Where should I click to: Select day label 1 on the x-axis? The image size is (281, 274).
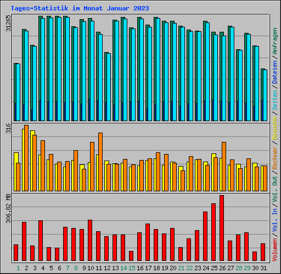[18, 268]
